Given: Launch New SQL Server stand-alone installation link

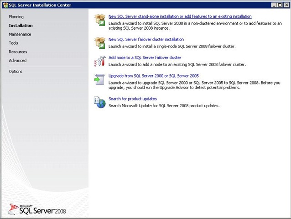Looking at the screenshot, I should point(180,17).
